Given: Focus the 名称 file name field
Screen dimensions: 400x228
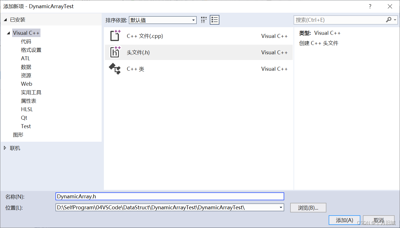Looking at the screenshot, I should (x=170, y=196).
